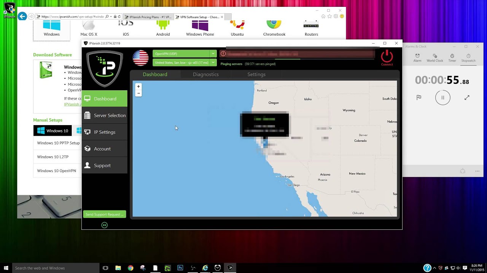Click the United States flag icon

(140, 58)
